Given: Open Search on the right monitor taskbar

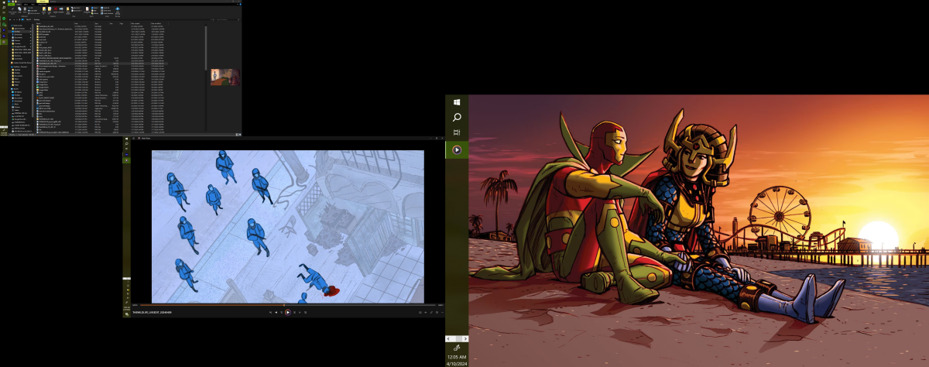Looking at the screenshot, I should pyautogui.click(x=458, y=117).
